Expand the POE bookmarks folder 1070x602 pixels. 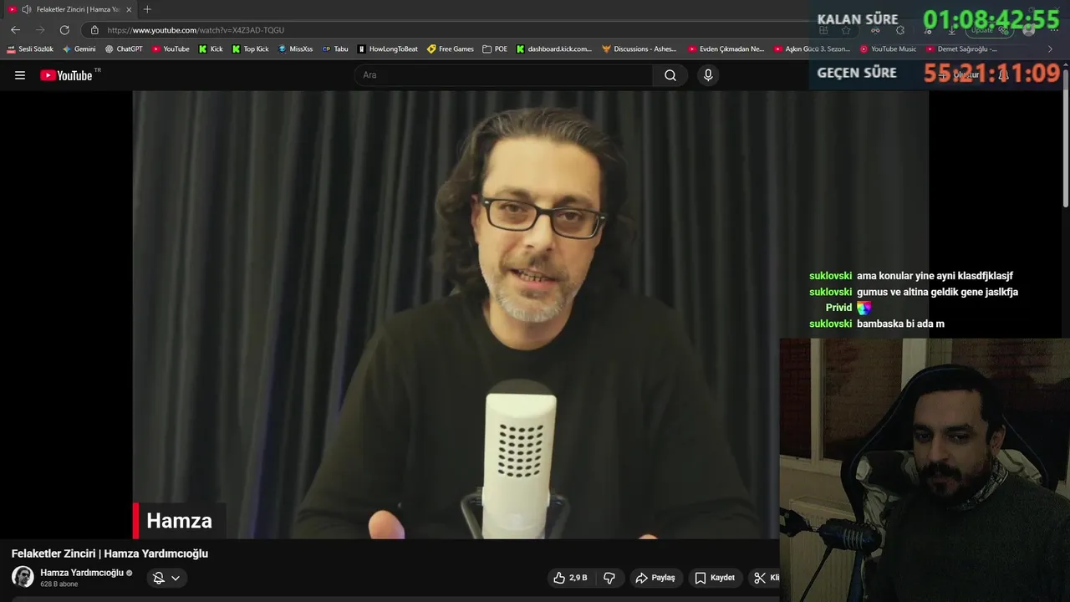coord(495,49)
